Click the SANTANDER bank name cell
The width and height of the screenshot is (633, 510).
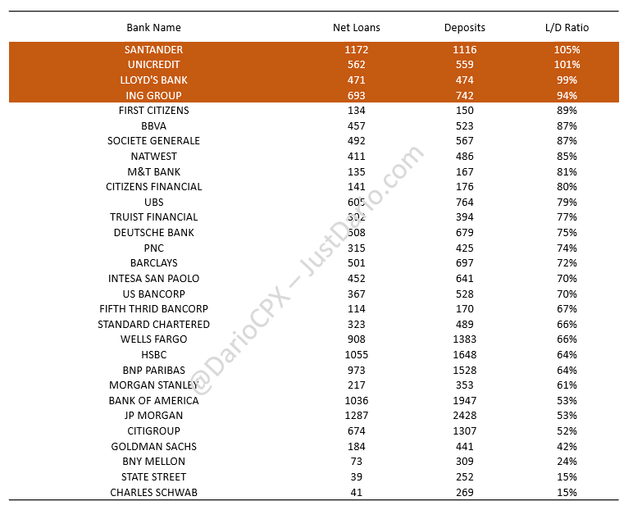(153, 50)
